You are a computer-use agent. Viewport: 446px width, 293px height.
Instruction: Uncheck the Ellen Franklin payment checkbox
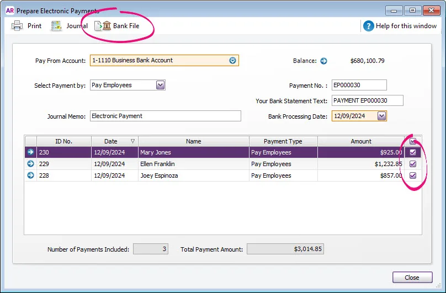413,164
